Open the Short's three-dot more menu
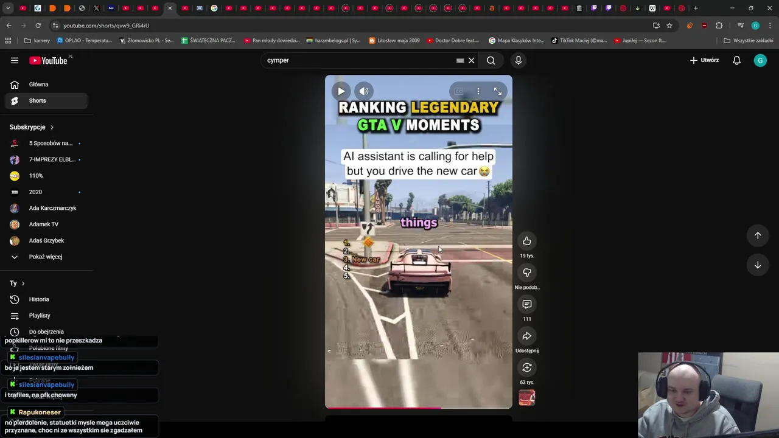779x438 pixels. click(x=478, y=91)
